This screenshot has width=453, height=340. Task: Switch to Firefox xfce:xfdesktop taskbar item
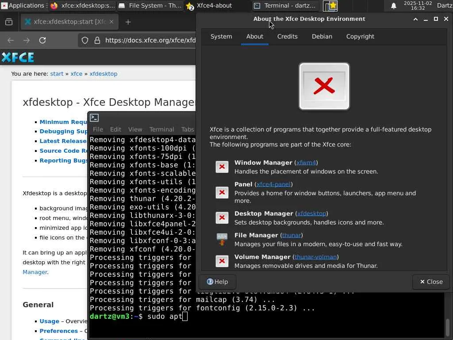click(x=83, y=5)
